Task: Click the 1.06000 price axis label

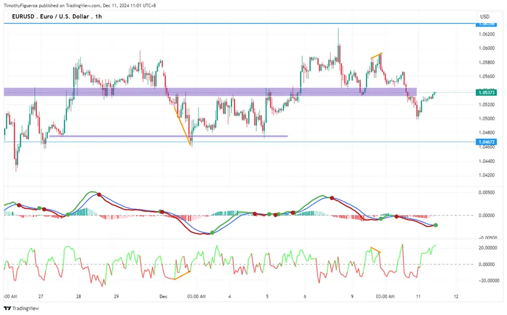Action: tap(487, 48)
